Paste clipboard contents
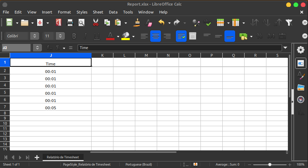The height and width of the screenshot is (168, 308). pyautogui.click(x=118, y=23)
